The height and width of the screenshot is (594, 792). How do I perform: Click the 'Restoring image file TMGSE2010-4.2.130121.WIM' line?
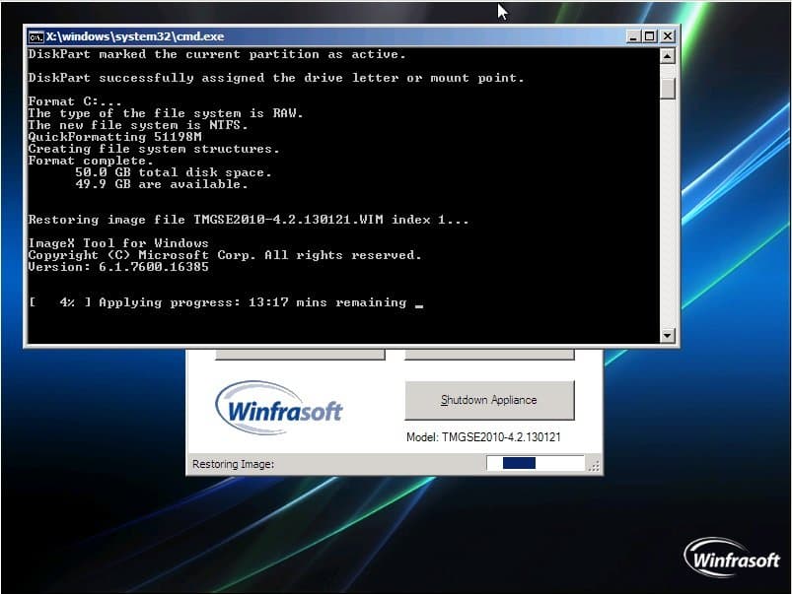248,220
